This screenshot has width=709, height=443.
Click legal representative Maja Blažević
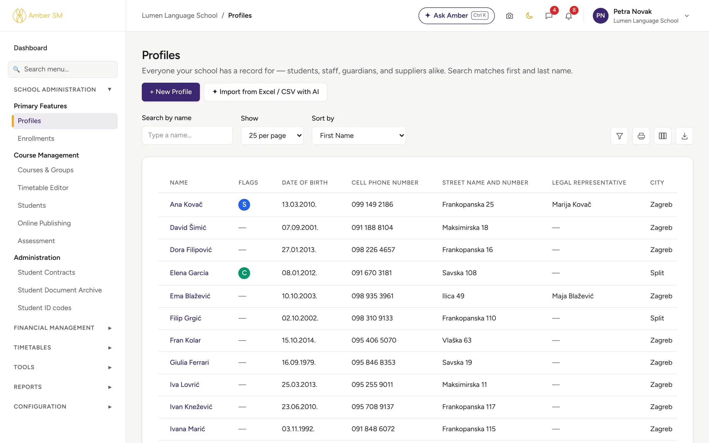click(x=573, y=296)
